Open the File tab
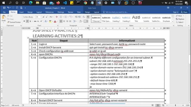The image size is (191, 107). pyautogui.click(x=4, y=12)
